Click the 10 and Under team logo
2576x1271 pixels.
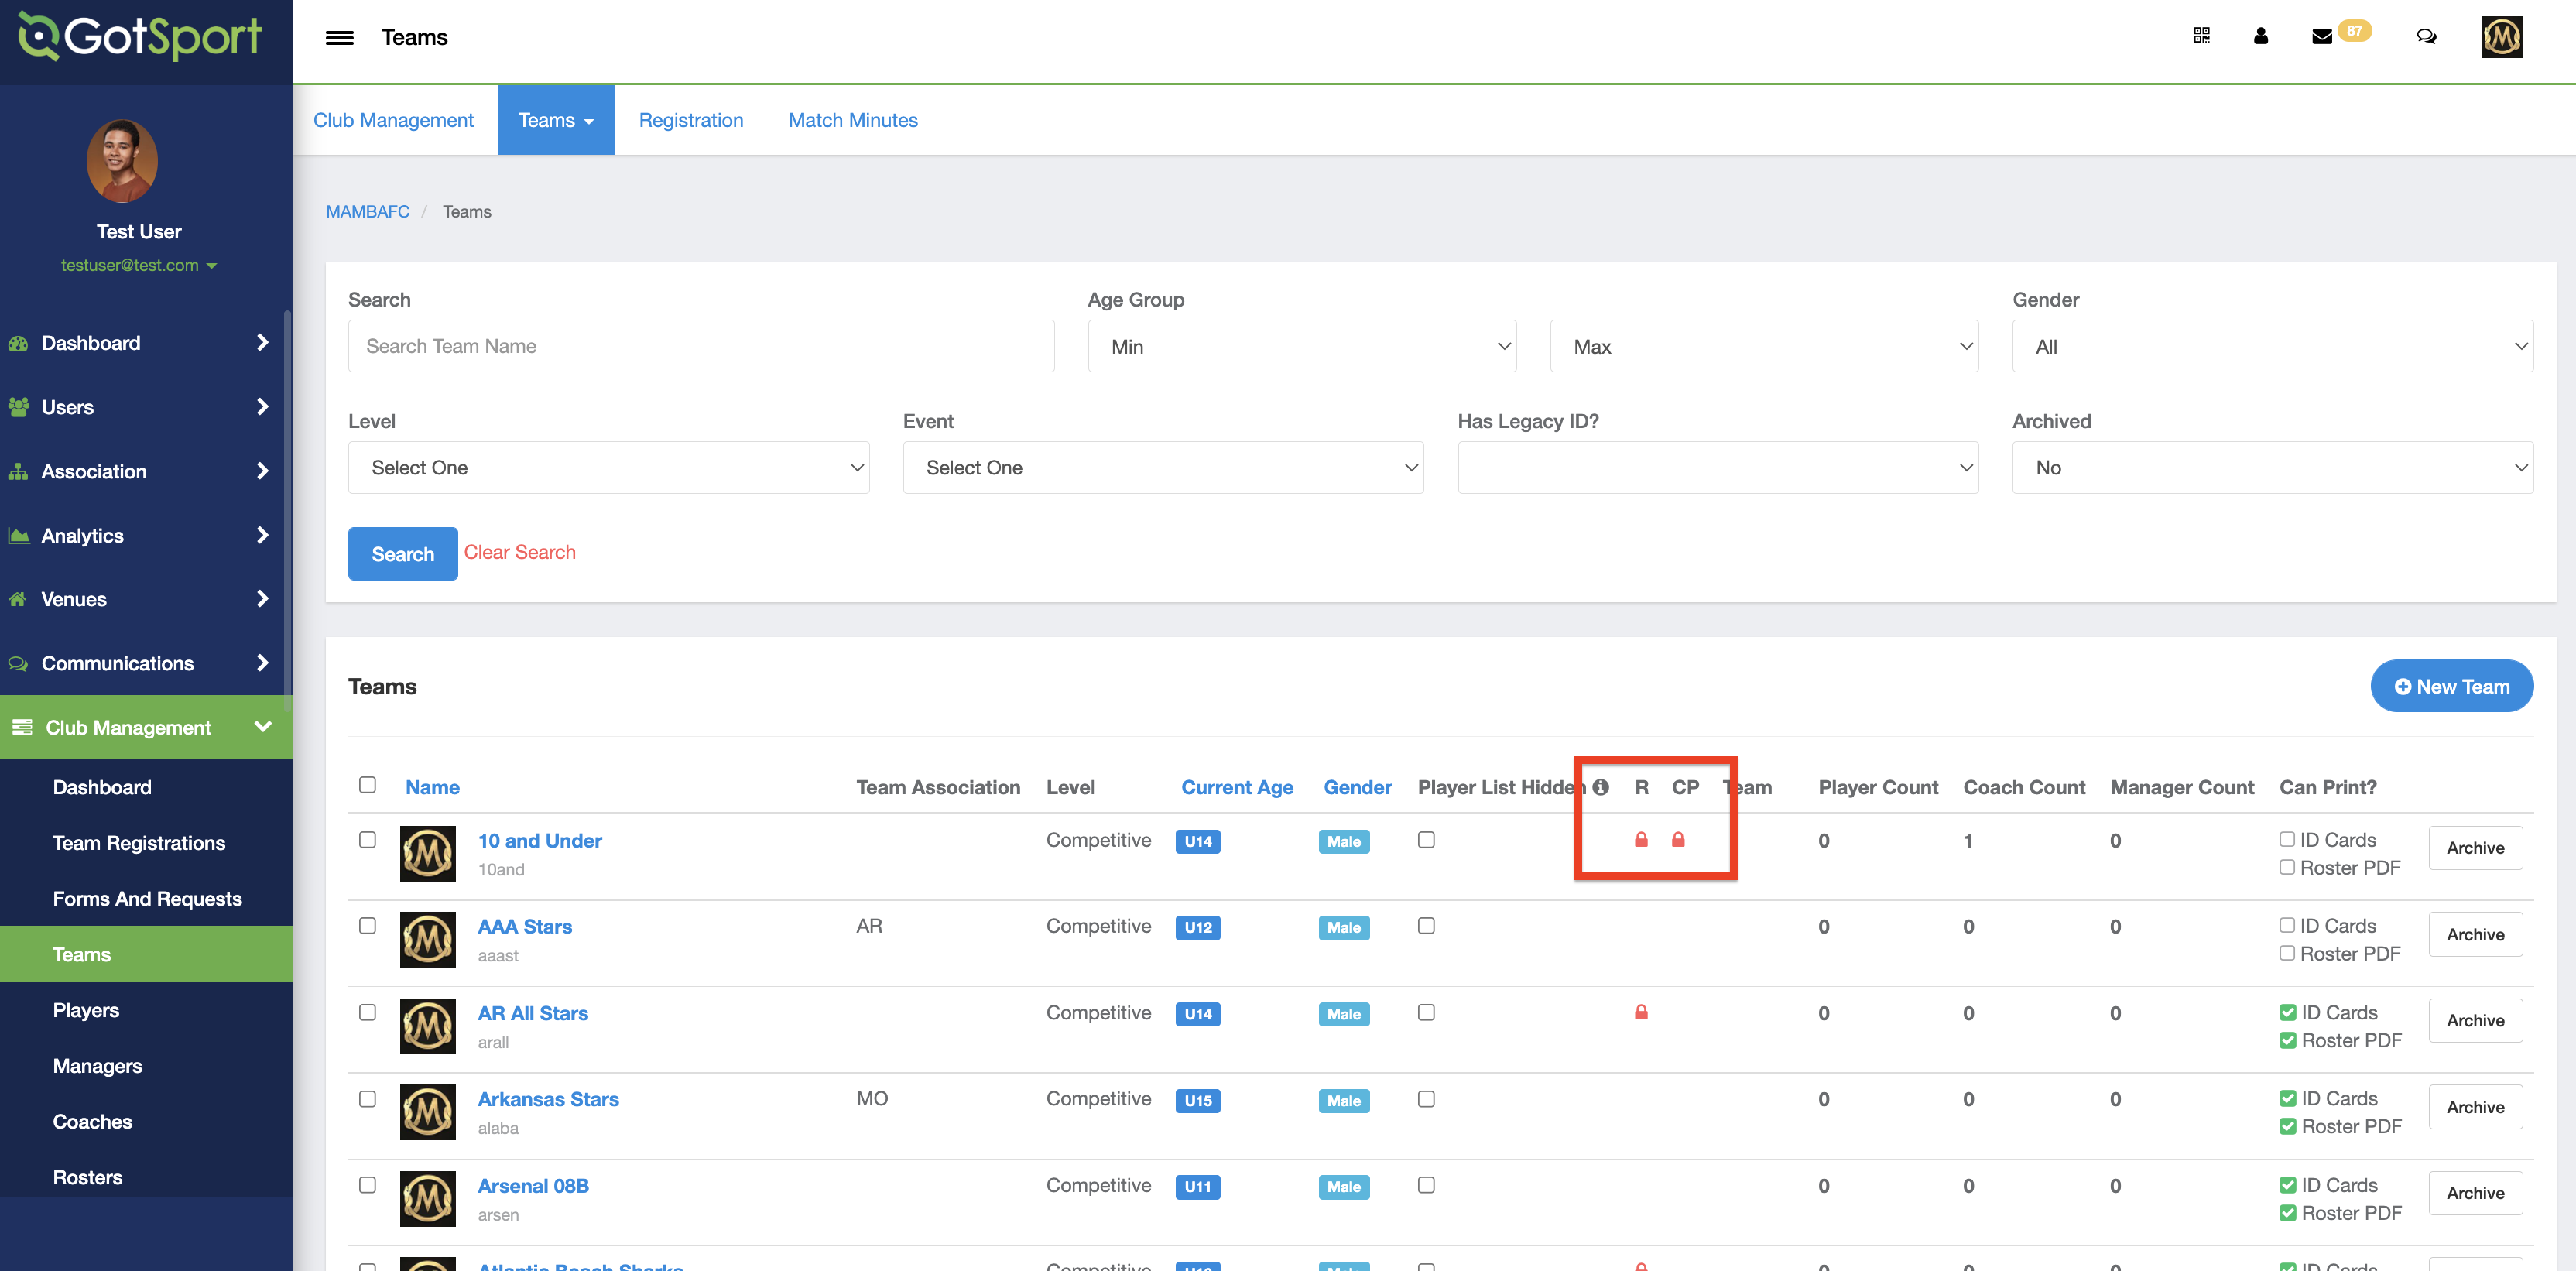click(427, 854)
